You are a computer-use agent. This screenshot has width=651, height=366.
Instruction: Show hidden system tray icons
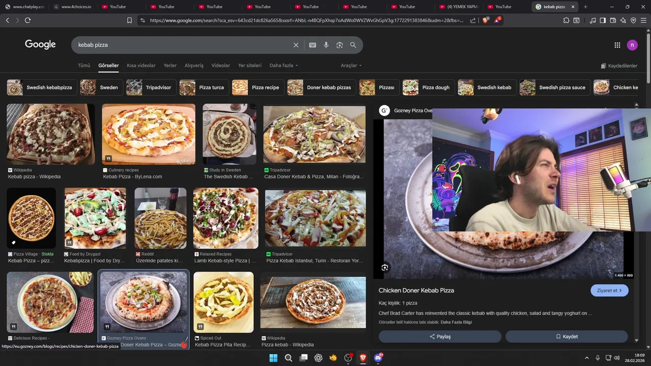(587, 358)
